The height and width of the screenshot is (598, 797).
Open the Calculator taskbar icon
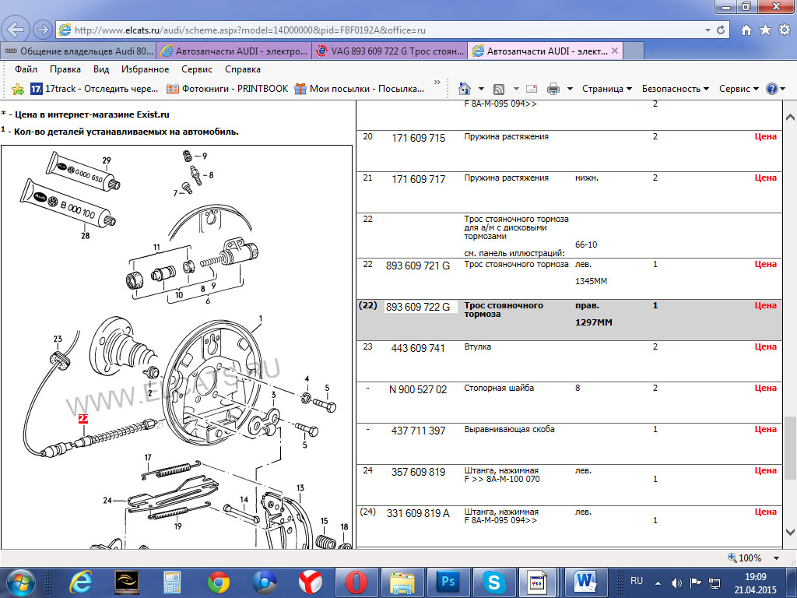pos(172,582)
